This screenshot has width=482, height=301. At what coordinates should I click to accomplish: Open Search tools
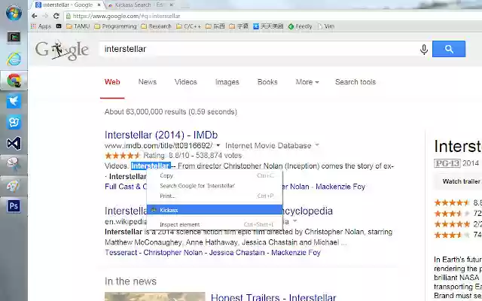point(355,82)
